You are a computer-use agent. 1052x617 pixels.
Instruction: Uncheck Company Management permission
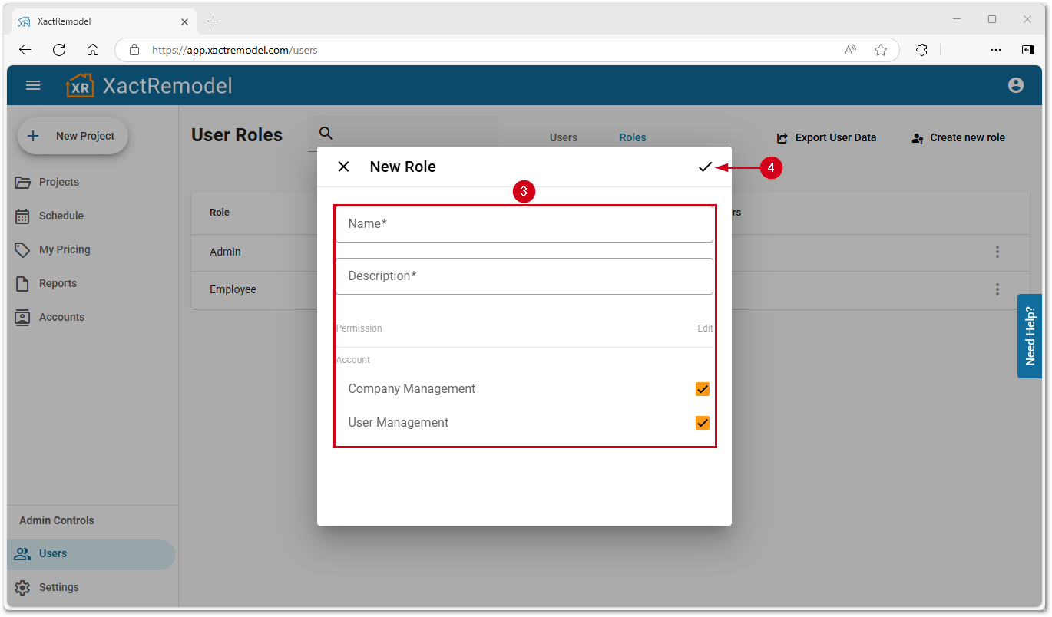tap(702, 389)
